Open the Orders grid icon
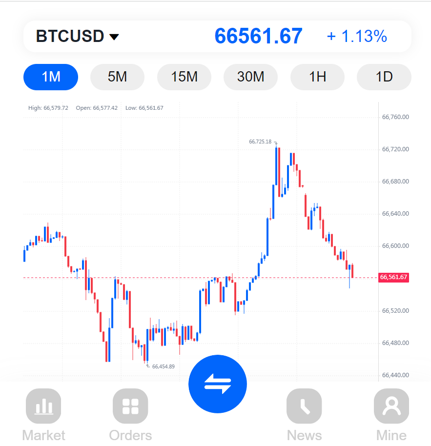The width and height of the screenshot is (431, 446). (x=130, y=406)
